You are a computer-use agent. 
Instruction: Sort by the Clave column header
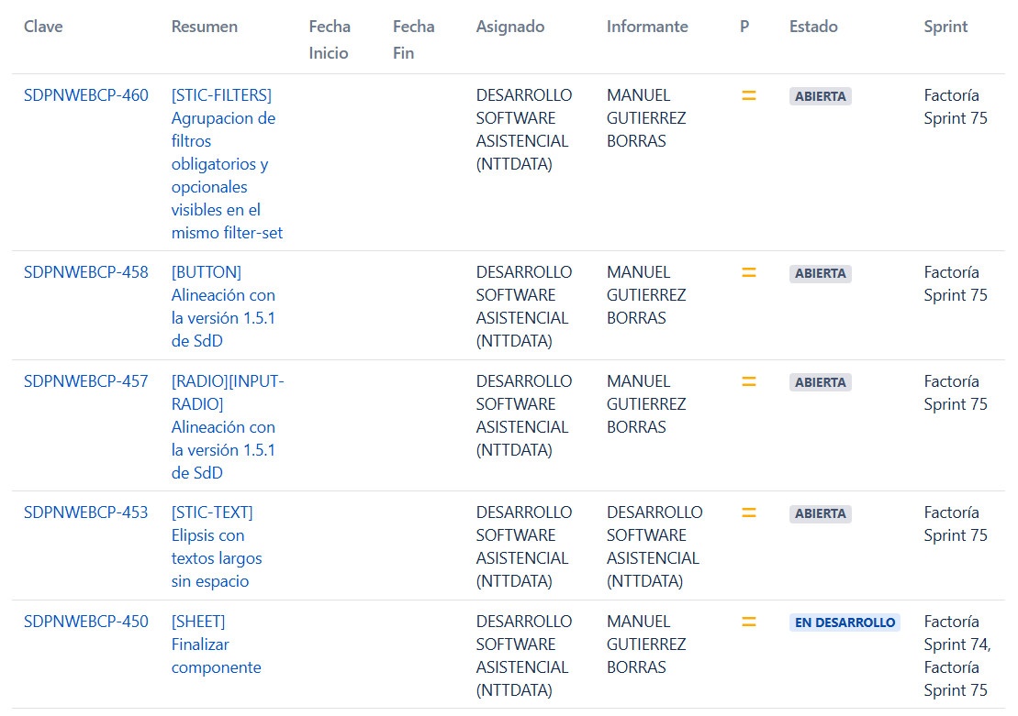(43, 27)
